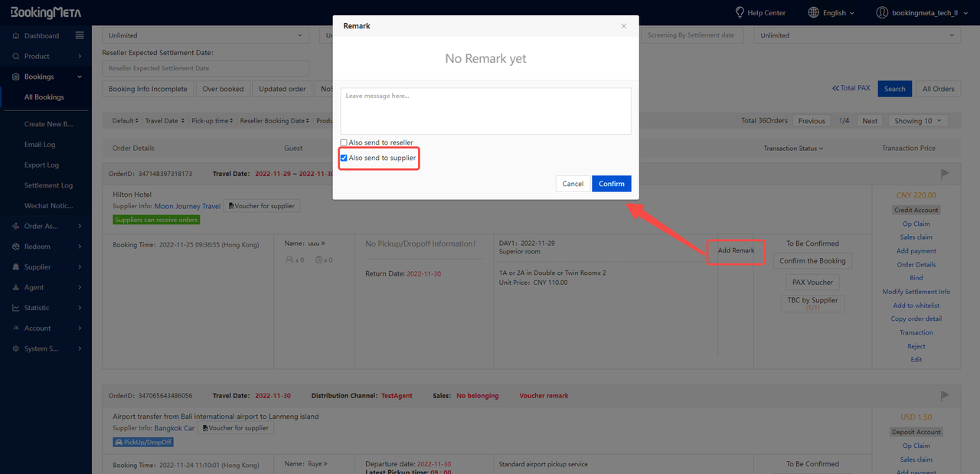Flag the Bali airport transfer order
Screen dimensions: 980x474
(x=945, y=396)
